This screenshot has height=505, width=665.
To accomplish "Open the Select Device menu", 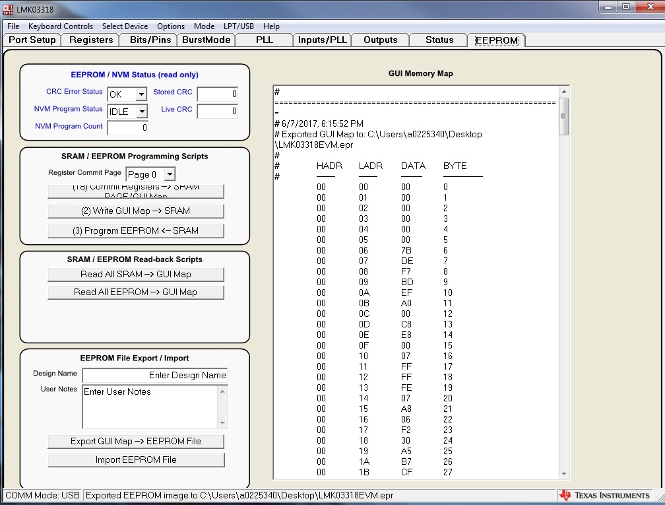I will [125, 26].
